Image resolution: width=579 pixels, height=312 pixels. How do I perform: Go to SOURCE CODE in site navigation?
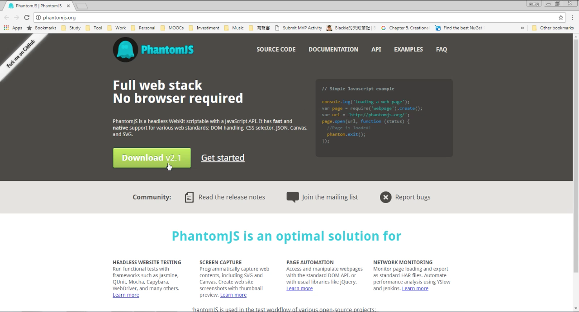276,50
